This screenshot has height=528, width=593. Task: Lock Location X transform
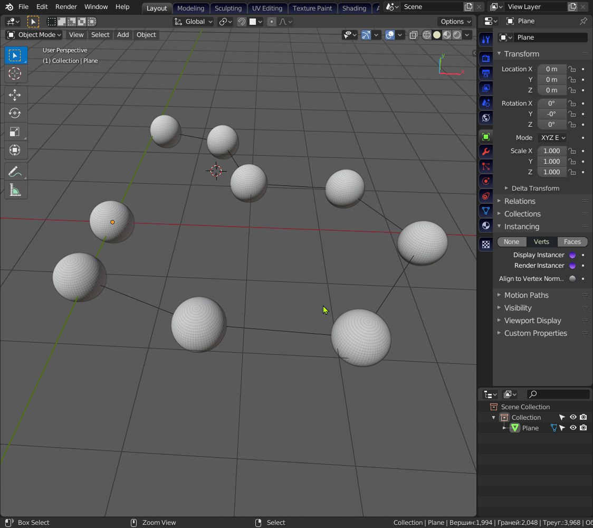coord(572,69)
